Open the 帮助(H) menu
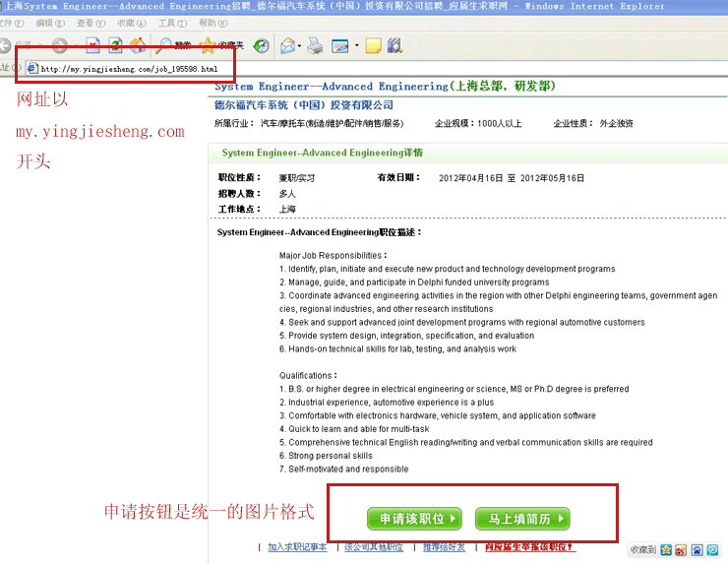Image resolution: width=728 pixels, height=564 pixels. point(213,23)
